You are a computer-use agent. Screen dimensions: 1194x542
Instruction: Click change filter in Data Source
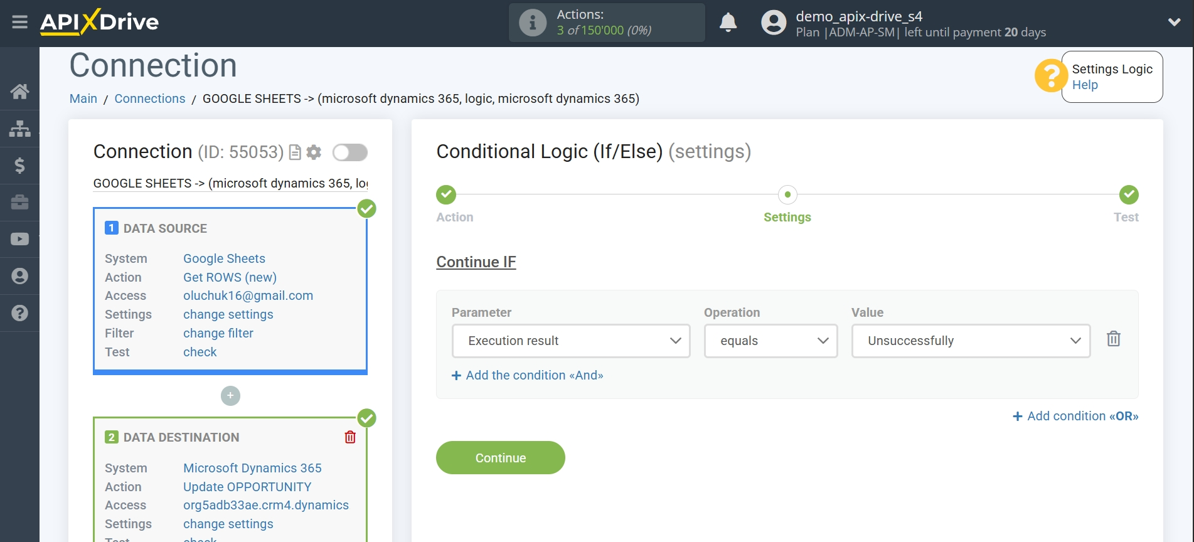coord(218,333)
